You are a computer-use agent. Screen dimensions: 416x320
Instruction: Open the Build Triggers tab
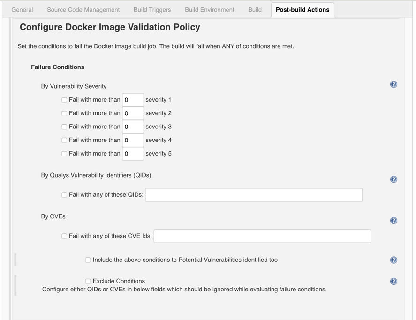click(151, 9)
